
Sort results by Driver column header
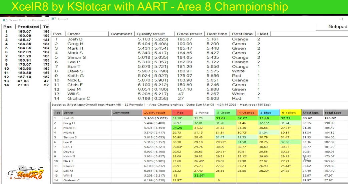click(87, 34)
